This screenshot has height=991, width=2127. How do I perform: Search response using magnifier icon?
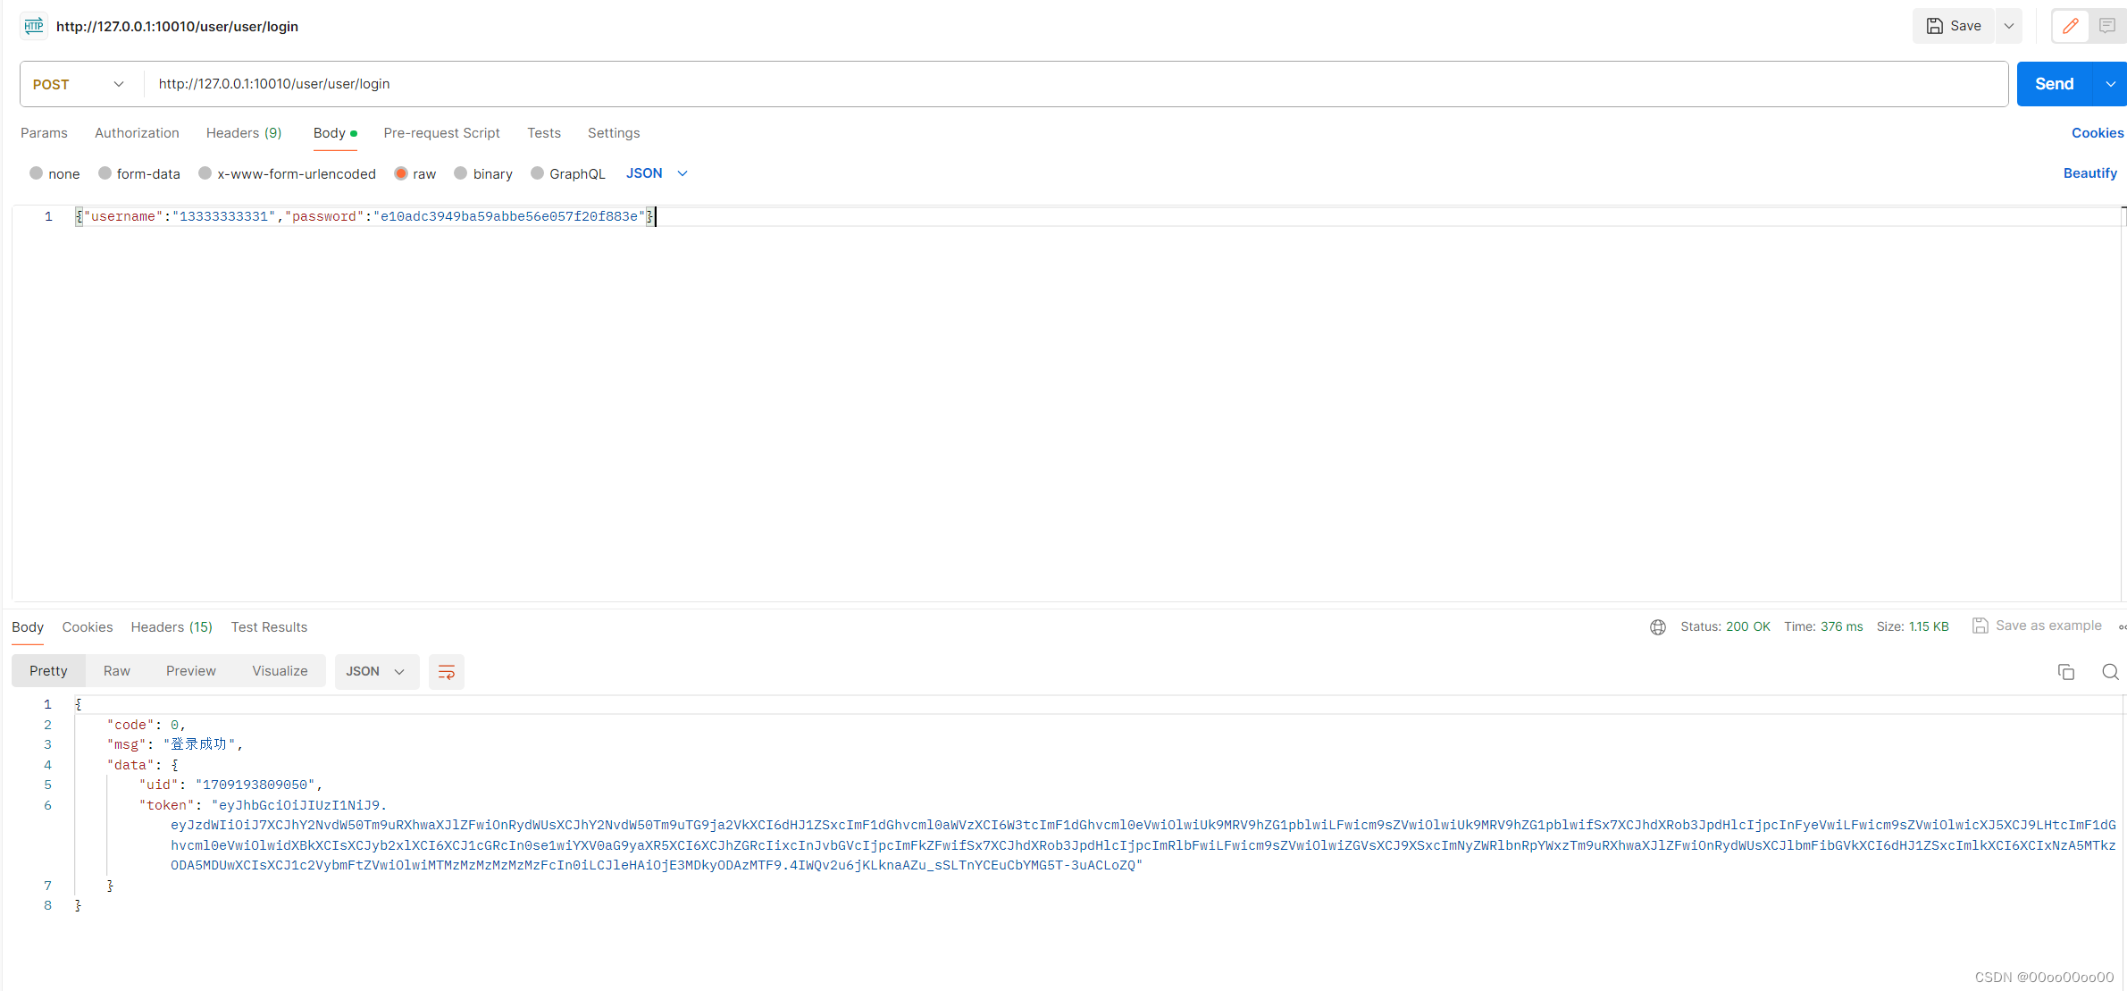click(2110, 672)
